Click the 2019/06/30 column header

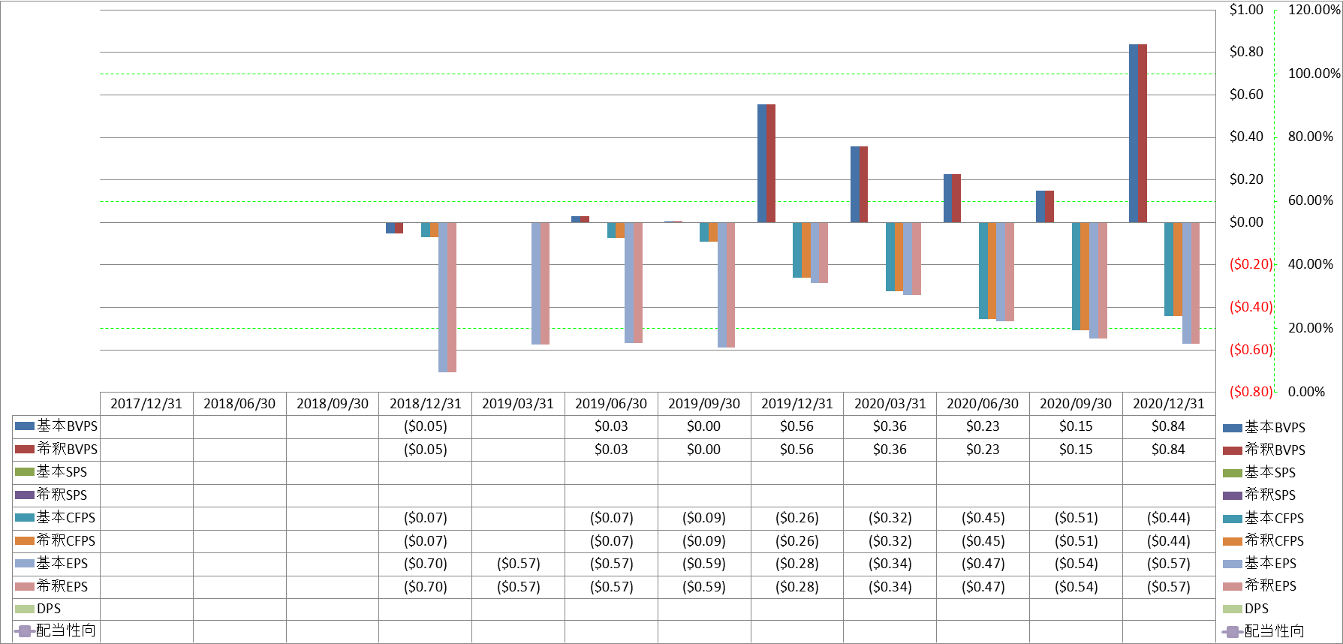click(611, 403)
